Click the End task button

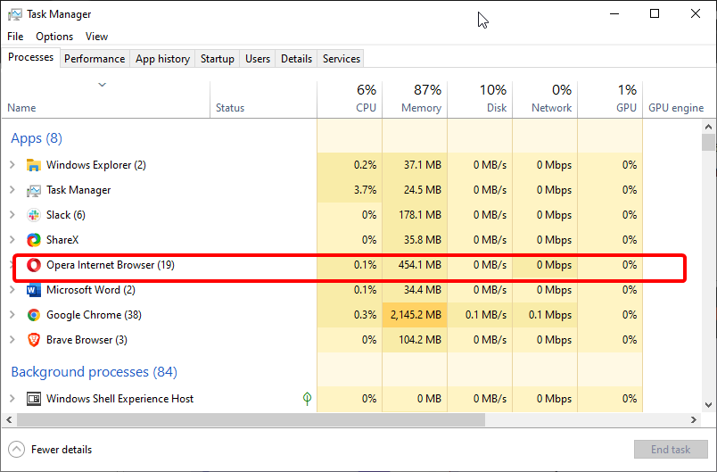point(671,450)
